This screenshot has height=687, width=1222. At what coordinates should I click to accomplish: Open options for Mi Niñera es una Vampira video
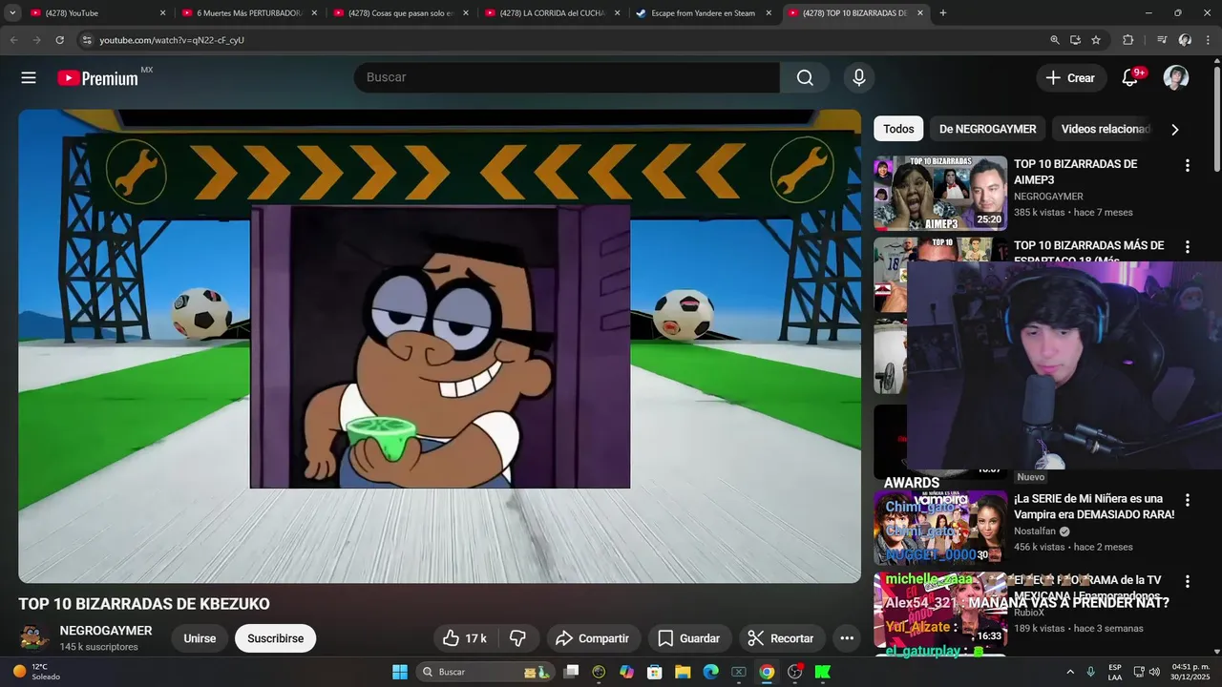point(1188,500)
